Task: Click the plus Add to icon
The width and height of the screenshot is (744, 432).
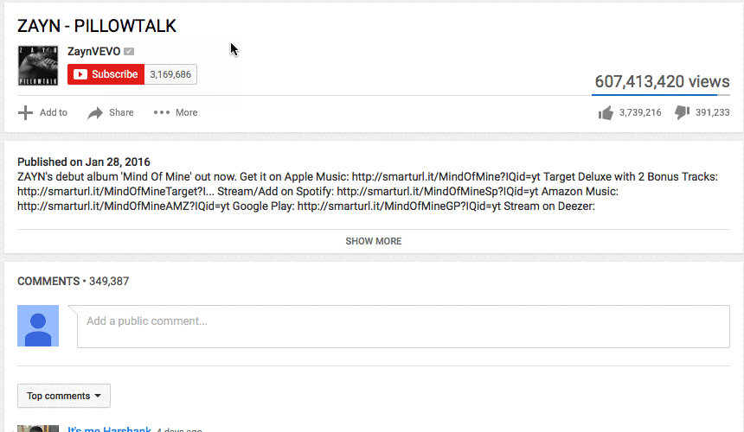Action: click(25, 112)
